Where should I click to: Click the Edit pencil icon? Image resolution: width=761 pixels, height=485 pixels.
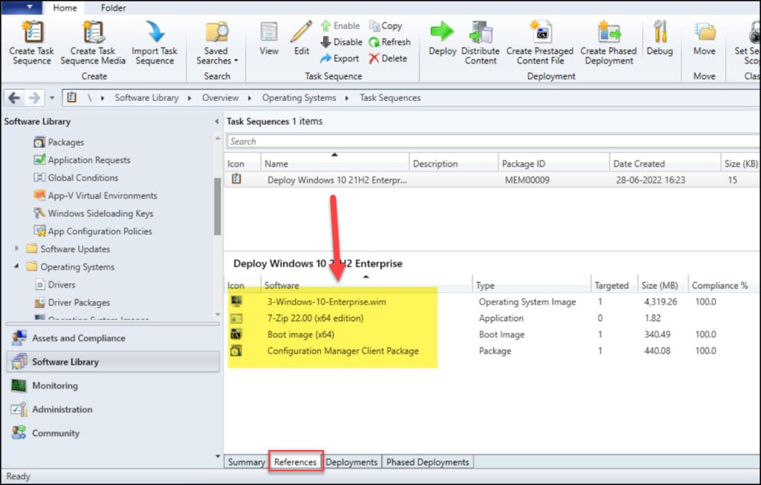click(302, 32)
